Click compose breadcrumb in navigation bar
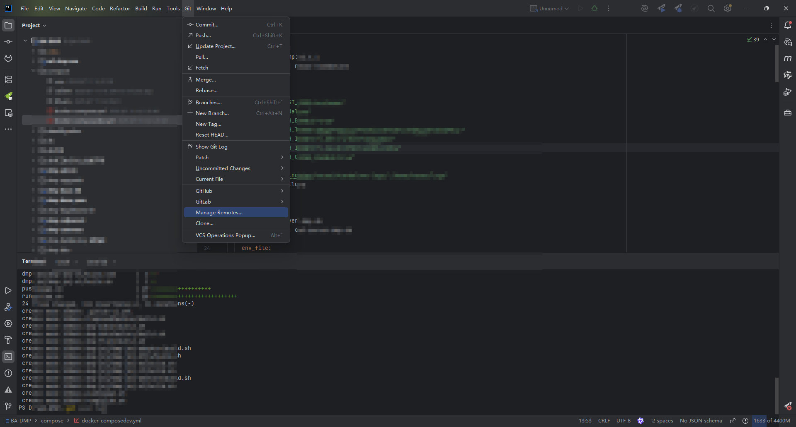This screenshot has height=427, width=796. coord(52,421)
